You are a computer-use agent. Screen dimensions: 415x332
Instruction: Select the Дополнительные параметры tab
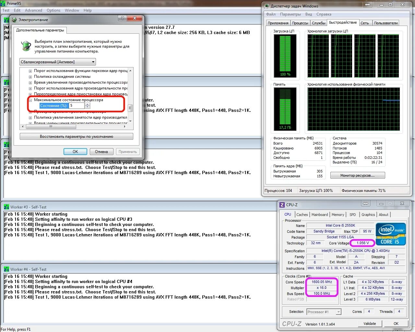pyautogui.click(x=40, y=30)
